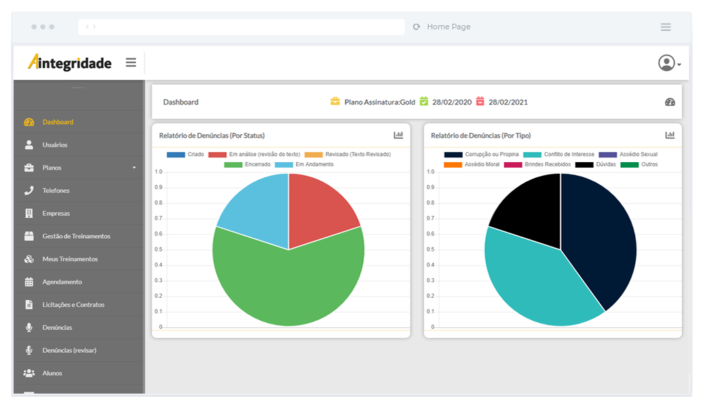Toggle Em análise legend red swatch
Viewport: 703px width, 418px height.
217,155
